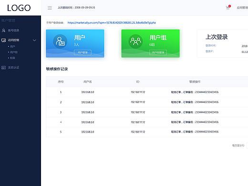Click the 序号 column header
248x186 pixels.
pyautogui.click(x=61, y=82)
